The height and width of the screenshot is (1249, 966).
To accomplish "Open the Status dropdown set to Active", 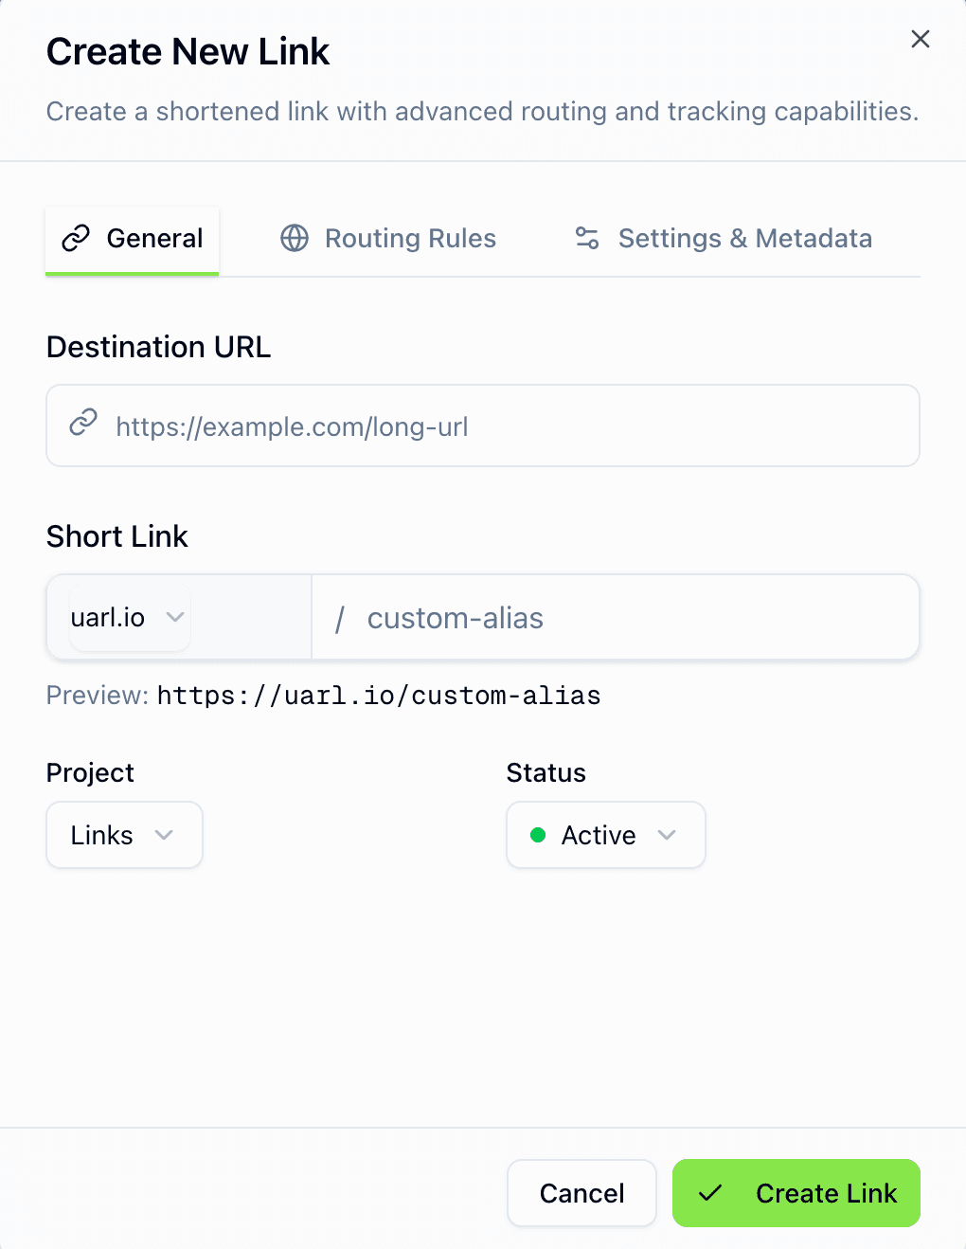I will point(605,835).
